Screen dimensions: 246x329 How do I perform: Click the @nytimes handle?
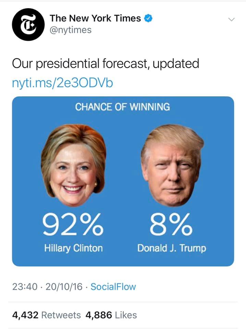(x=71, y=30)
